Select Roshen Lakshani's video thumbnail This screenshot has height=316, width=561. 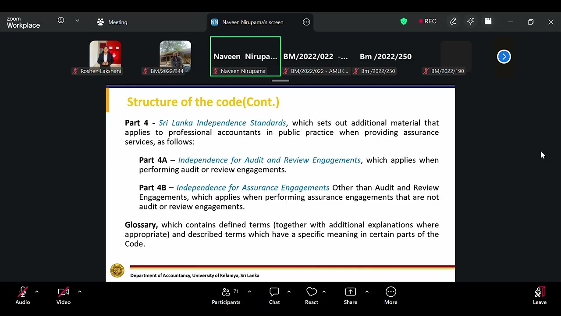click(105, 57)
